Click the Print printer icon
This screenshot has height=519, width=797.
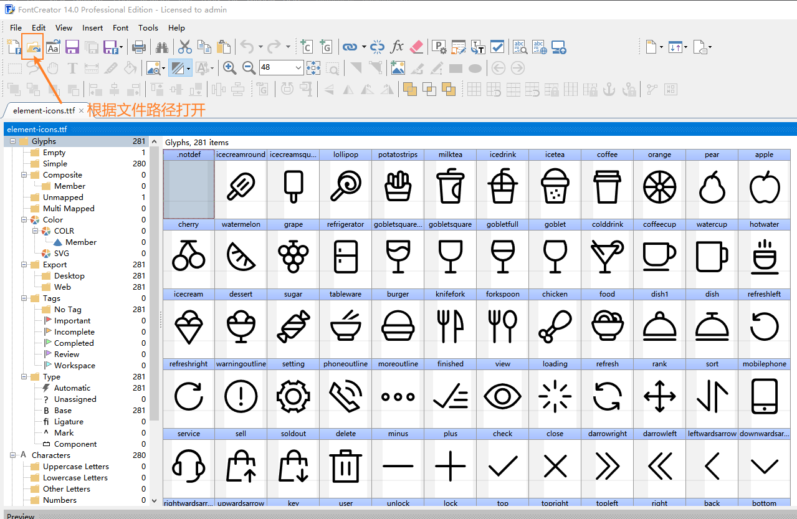point(139,47)
